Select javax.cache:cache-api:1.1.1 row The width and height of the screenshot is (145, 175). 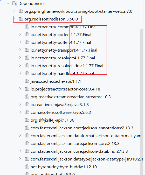[x=56, y=81]
